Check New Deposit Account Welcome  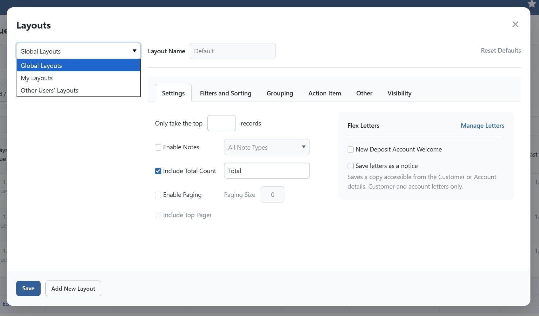351,150
